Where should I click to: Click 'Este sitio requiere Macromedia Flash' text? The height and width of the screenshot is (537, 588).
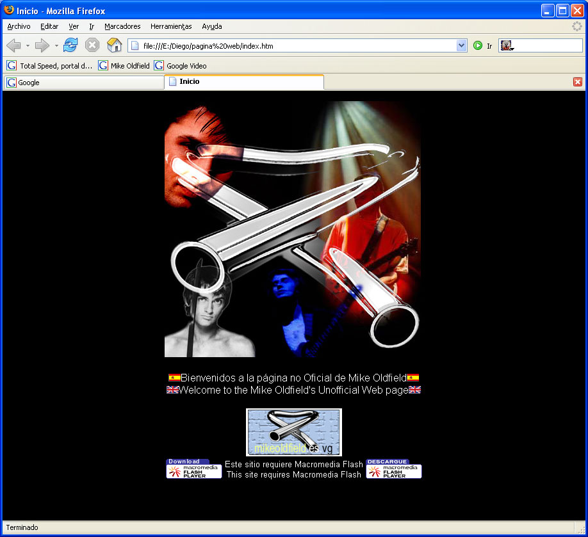coord(294,464)
